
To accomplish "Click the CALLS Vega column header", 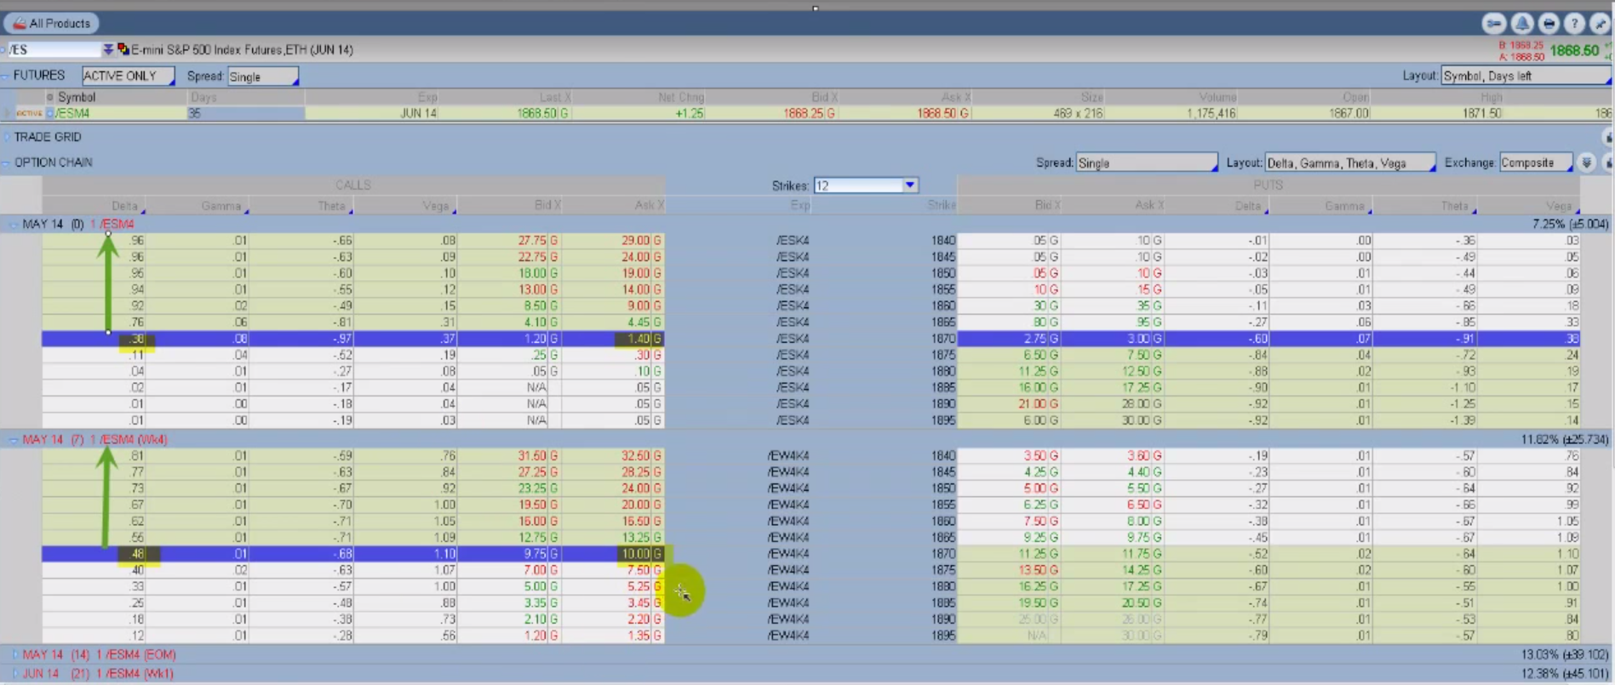I will tap(436, 206).
